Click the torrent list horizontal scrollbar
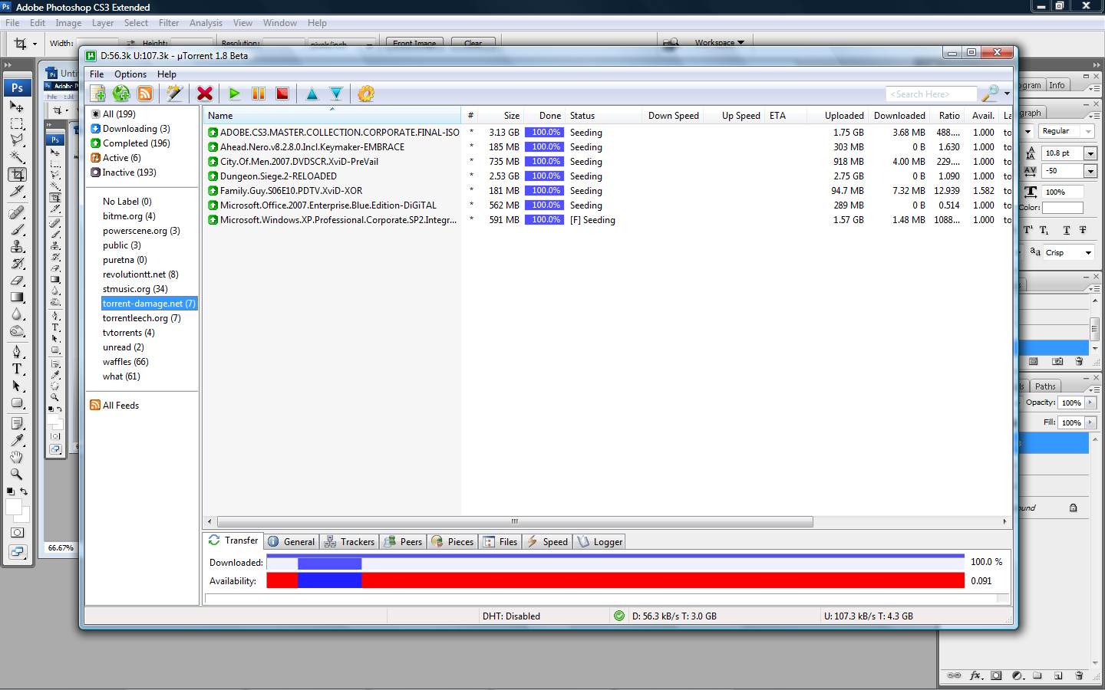 (514, 521)
